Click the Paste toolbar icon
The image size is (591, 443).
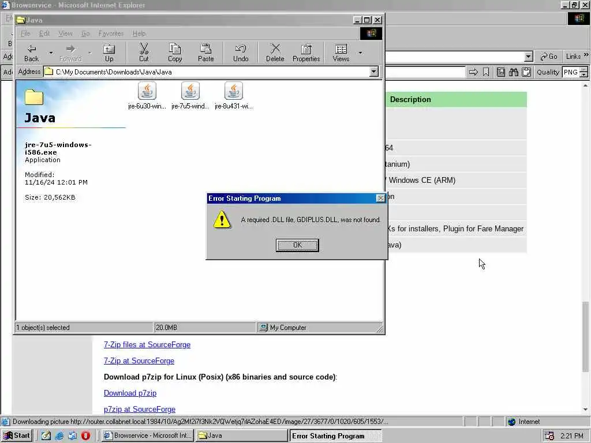click(206, 52)
